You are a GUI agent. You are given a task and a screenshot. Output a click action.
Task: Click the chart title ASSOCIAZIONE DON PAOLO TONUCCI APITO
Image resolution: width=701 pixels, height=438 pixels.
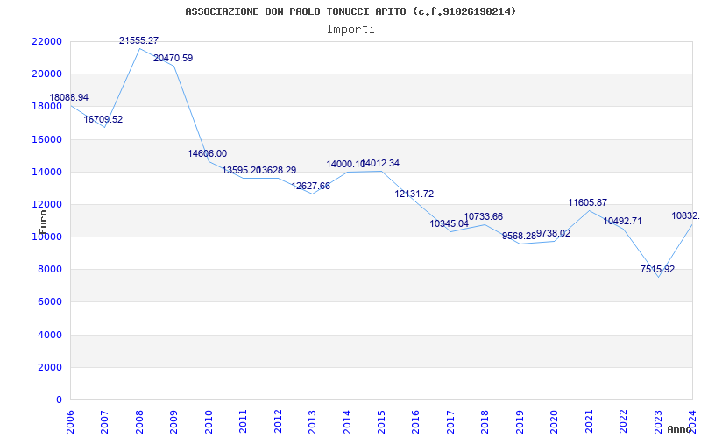(x=350, y=11)
